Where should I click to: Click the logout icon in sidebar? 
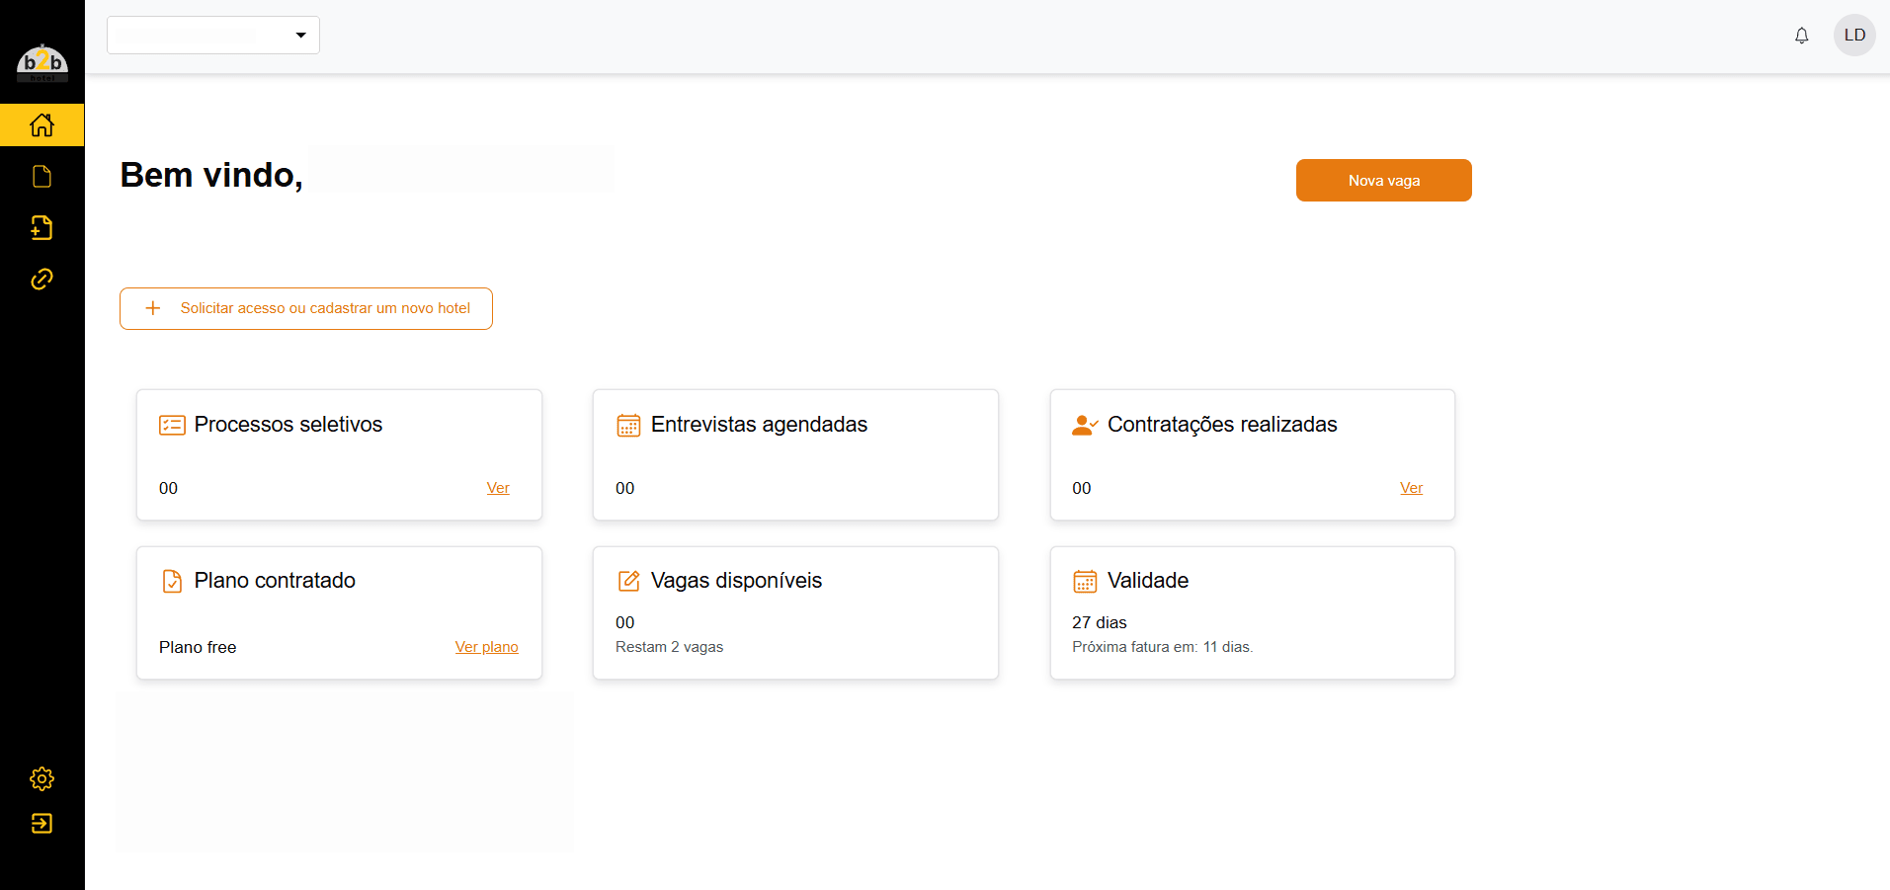tap(41, 824)
